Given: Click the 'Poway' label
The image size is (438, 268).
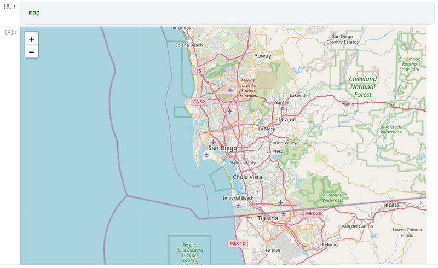Looking at the screenshot, I should (x=263, y=56).
